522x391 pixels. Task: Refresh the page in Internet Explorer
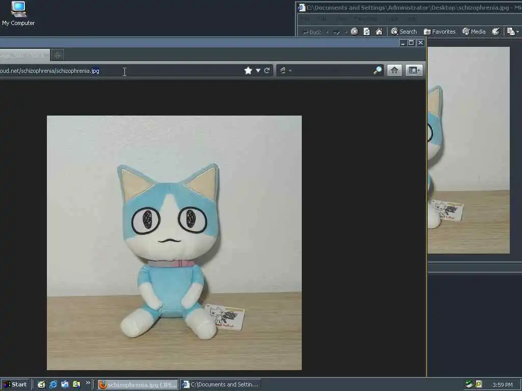click(367, 32)
